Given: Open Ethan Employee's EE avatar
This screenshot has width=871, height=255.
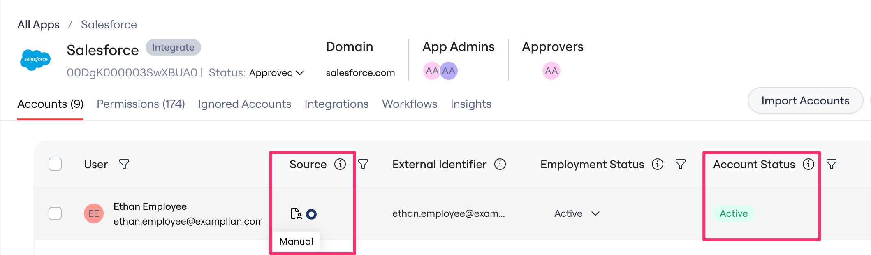Looking at the screenshot, I should point(94,213).
